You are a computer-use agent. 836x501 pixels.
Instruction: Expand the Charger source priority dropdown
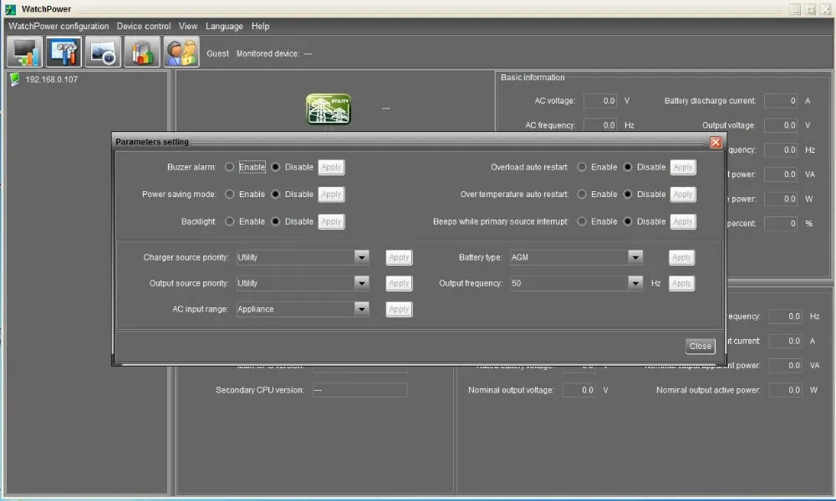pyautogui.click(x=361, y=258)
